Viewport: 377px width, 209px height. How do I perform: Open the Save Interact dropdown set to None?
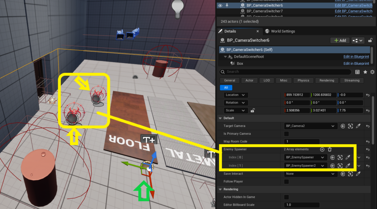(311, 174)
